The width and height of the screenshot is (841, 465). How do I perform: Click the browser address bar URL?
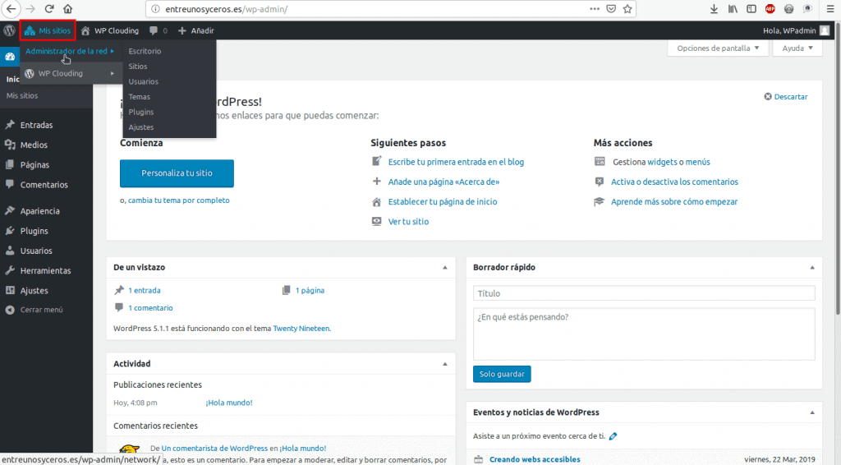click(227, 8)
